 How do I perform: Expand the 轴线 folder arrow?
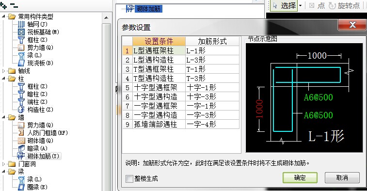pos(3,71)
